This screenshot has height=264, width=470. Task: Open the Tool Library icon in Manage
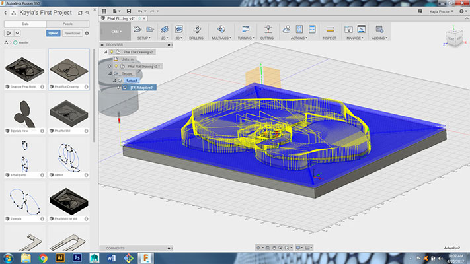coord(348,29)
